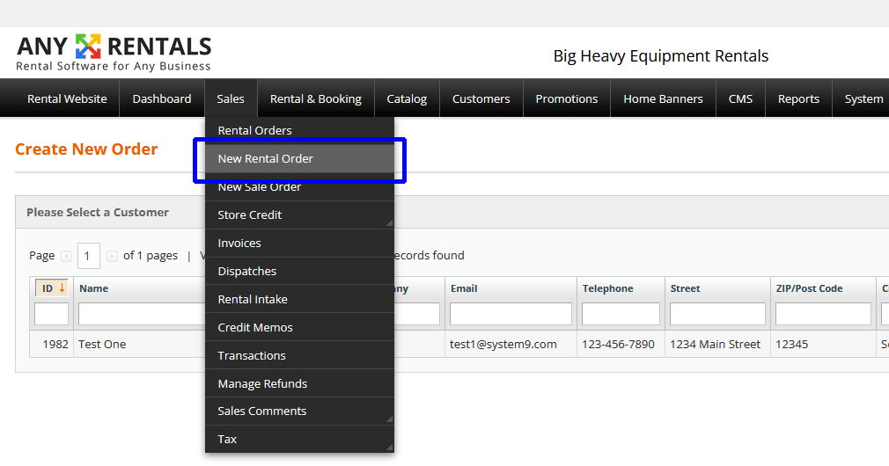
Task: Open the Dashboard tab
Action: [x=162, y=99]
